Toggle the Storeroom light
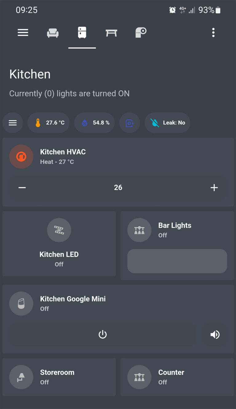236x409 pixels. (x=21, y=377)
